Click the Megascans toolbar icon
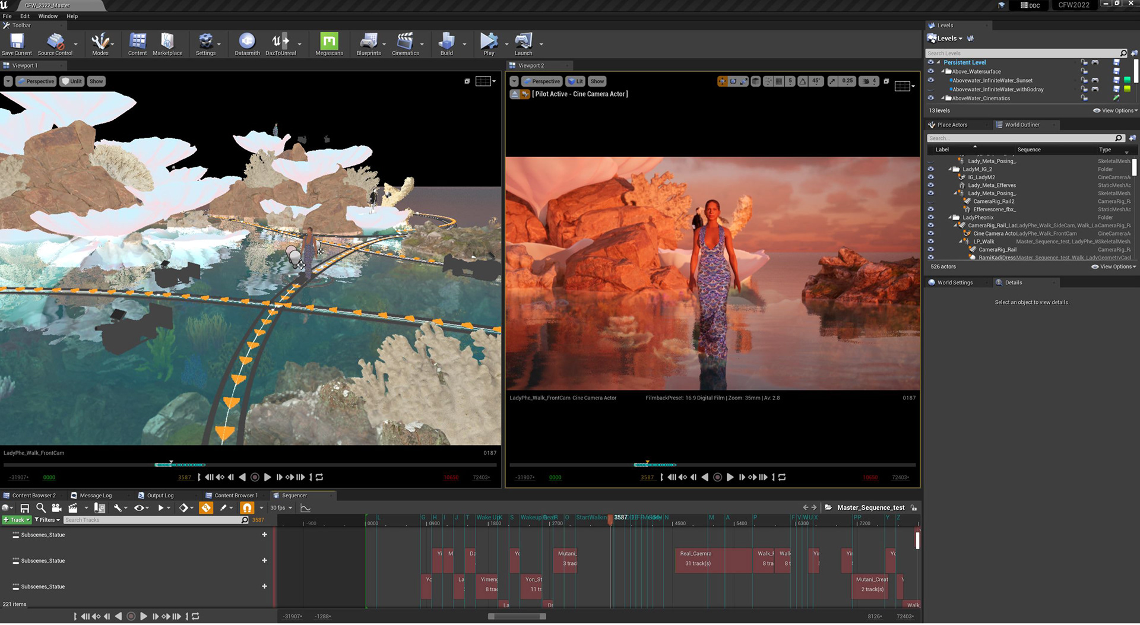 [x=329, y=42]
